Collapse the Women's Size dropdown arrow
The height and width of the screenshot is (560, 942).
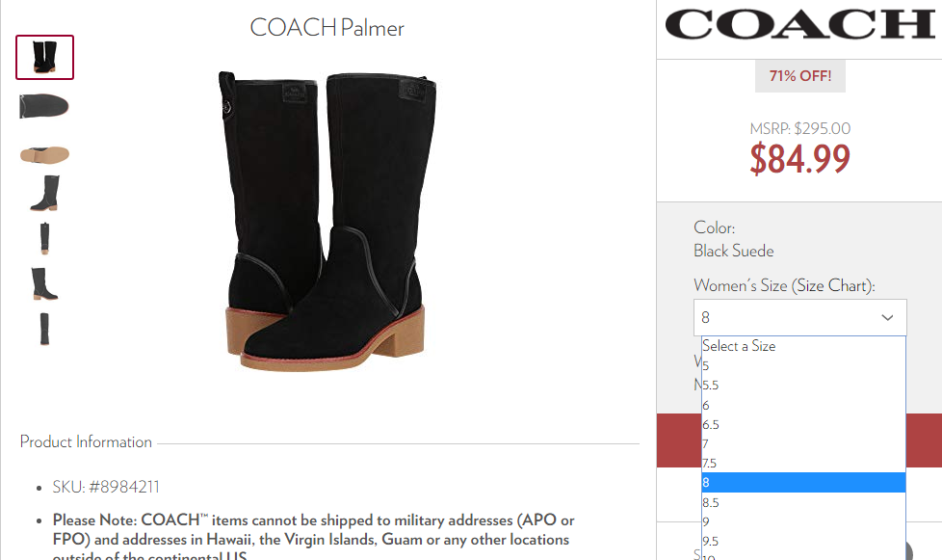click(x=887, y=317)
